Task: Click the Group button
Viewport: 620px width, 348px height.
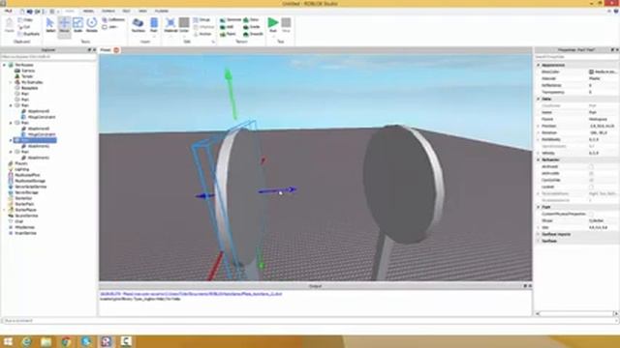Action: click(202, 19)
